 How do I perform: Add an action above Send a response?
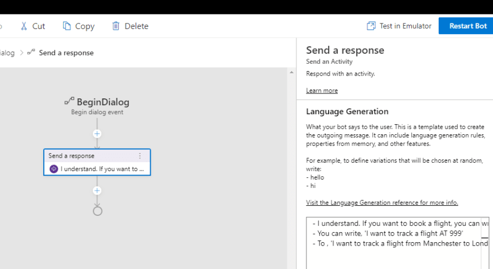[97, 134]
